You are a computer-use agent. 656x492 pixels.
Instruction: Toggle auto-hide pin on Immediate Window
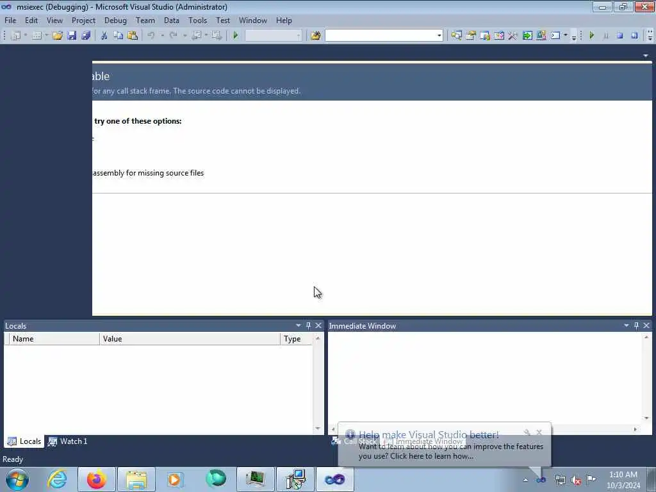tap(636, 325)
